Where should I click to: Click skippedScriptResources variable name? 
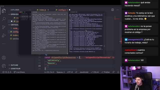(63, 57)
